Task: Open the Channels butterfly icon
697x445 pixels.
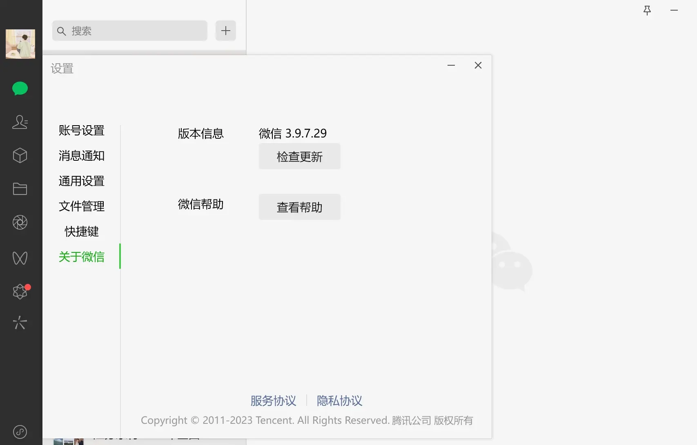Action: (20, 258)
